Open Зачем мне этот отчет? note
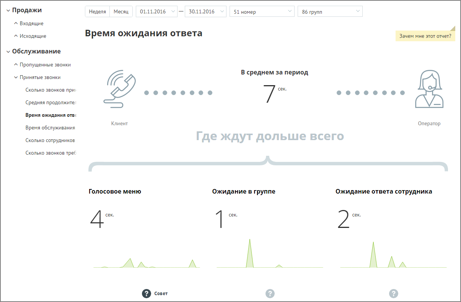Image resolution: width=461 pixels, height=302 pixels. point(425,36)
